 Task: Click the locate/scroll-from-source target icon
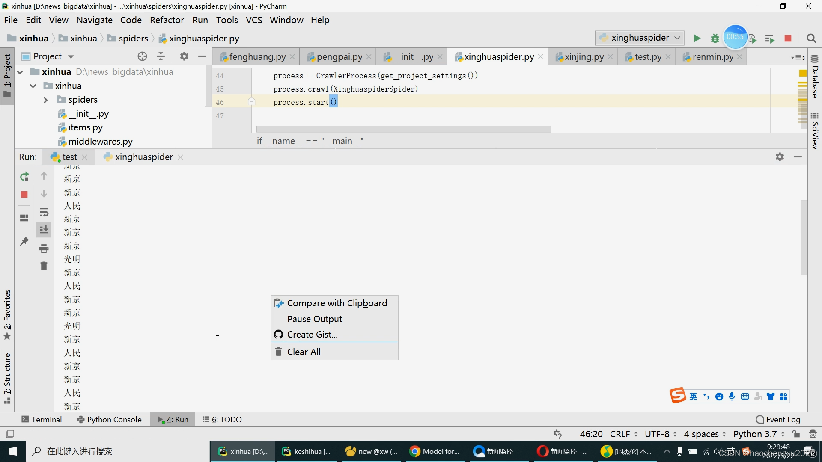point(142,56)
